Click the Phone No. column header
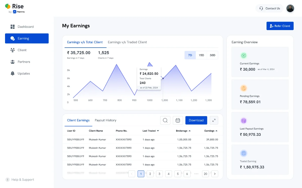Image resolution: width=302 pixels, height=188 pixels. point(122,131)
